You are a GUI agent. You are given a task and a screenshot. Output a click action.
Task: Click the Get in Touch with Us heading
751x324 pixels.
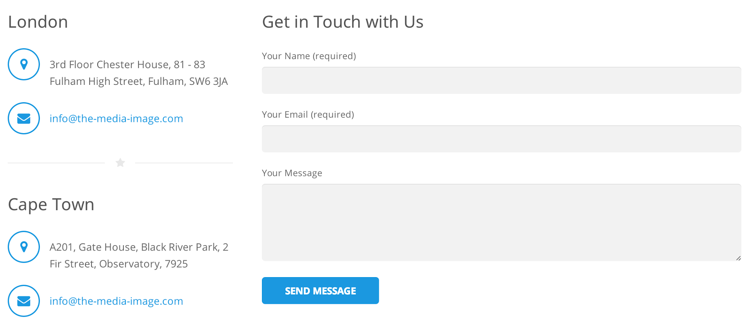[x=342, y=22]
